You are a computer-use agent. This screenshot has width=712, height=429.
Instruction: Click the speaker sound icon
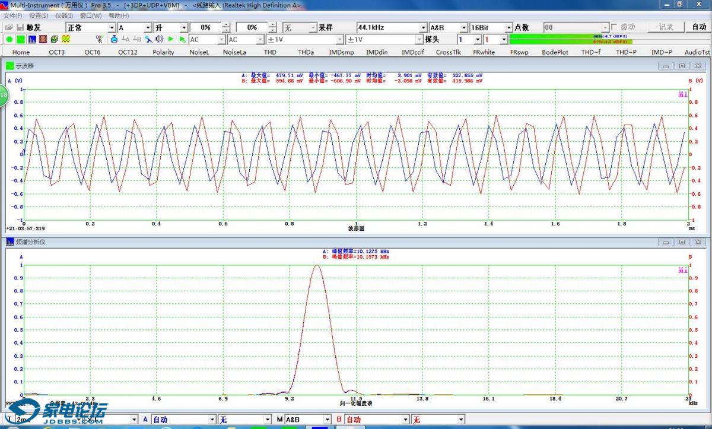[159, 39]
